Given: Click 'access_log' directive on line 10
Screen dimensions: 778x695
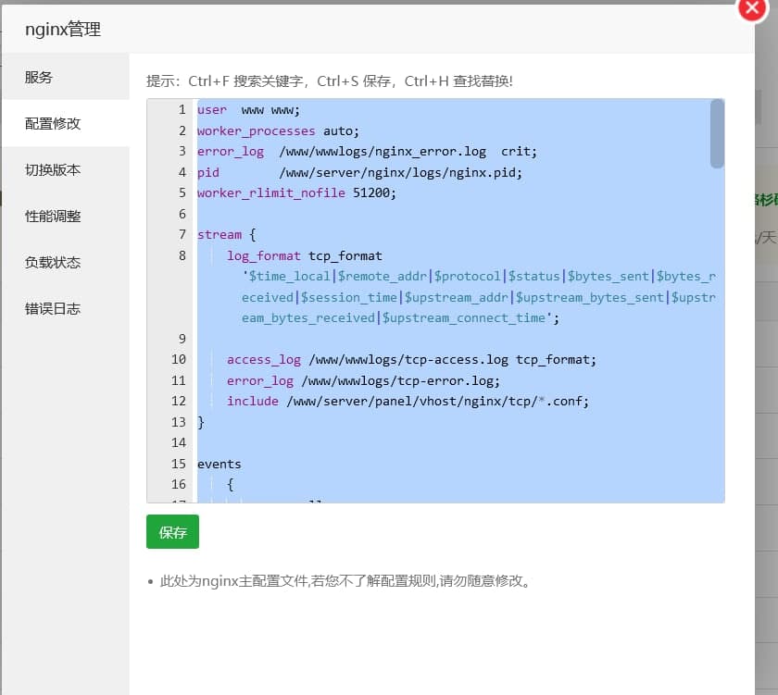Looking at the screenshot, I should (x=263, y=359).
